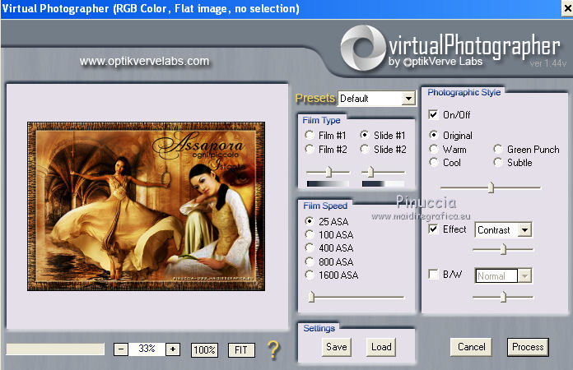The height and width of the screenshot is (370, 573).
Task: Open the Presets dropdown
Action: [408, 98]
